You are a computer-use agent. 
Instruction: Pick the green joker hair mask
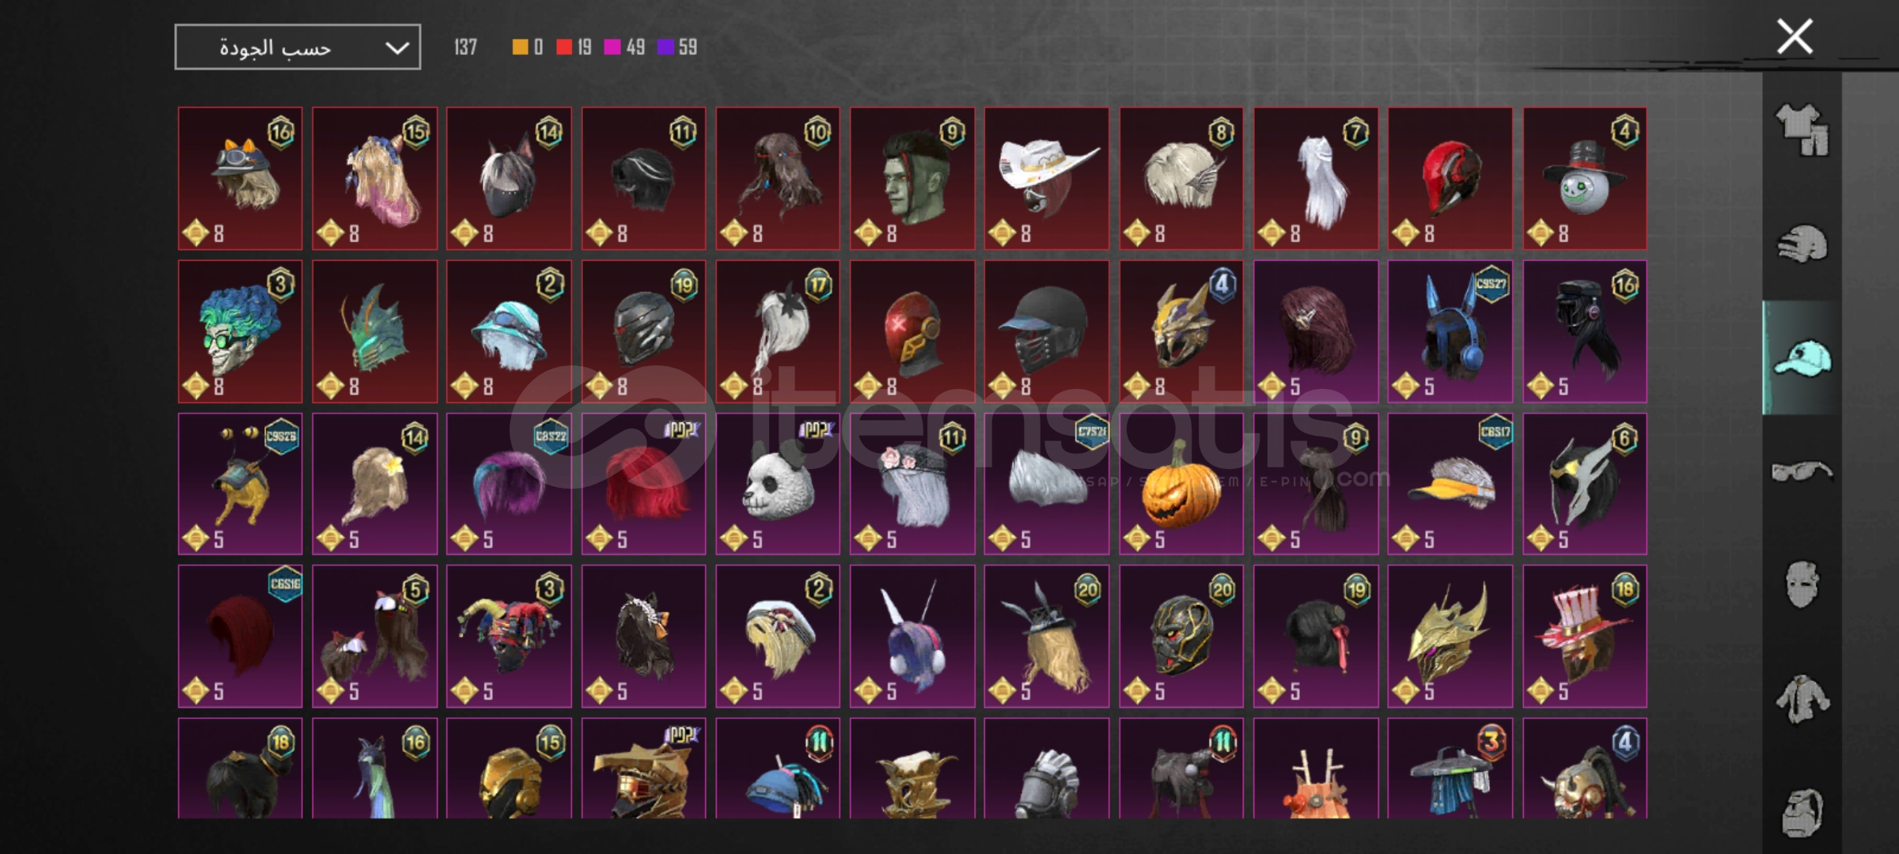click(x=240, y=331)
